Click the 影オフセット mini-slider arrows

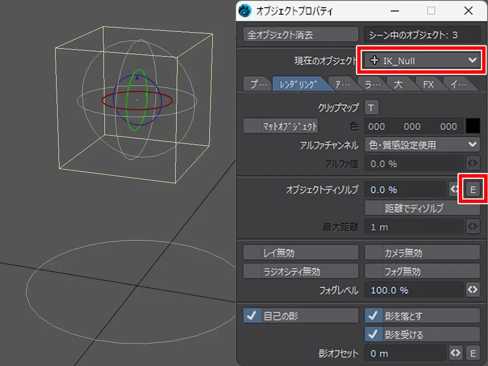coord(455,353)
